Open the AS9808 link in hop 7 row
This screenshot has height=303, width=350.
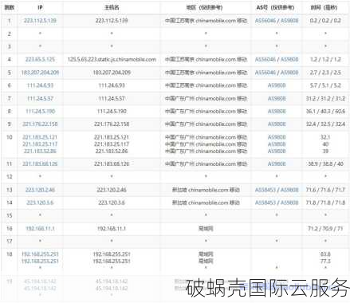[x=277, y=99]
